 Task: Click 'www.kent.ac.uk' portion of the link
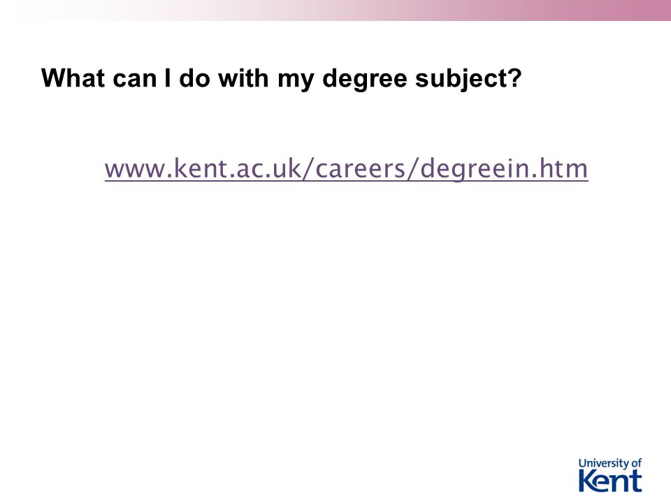click(x=203, y=168)
